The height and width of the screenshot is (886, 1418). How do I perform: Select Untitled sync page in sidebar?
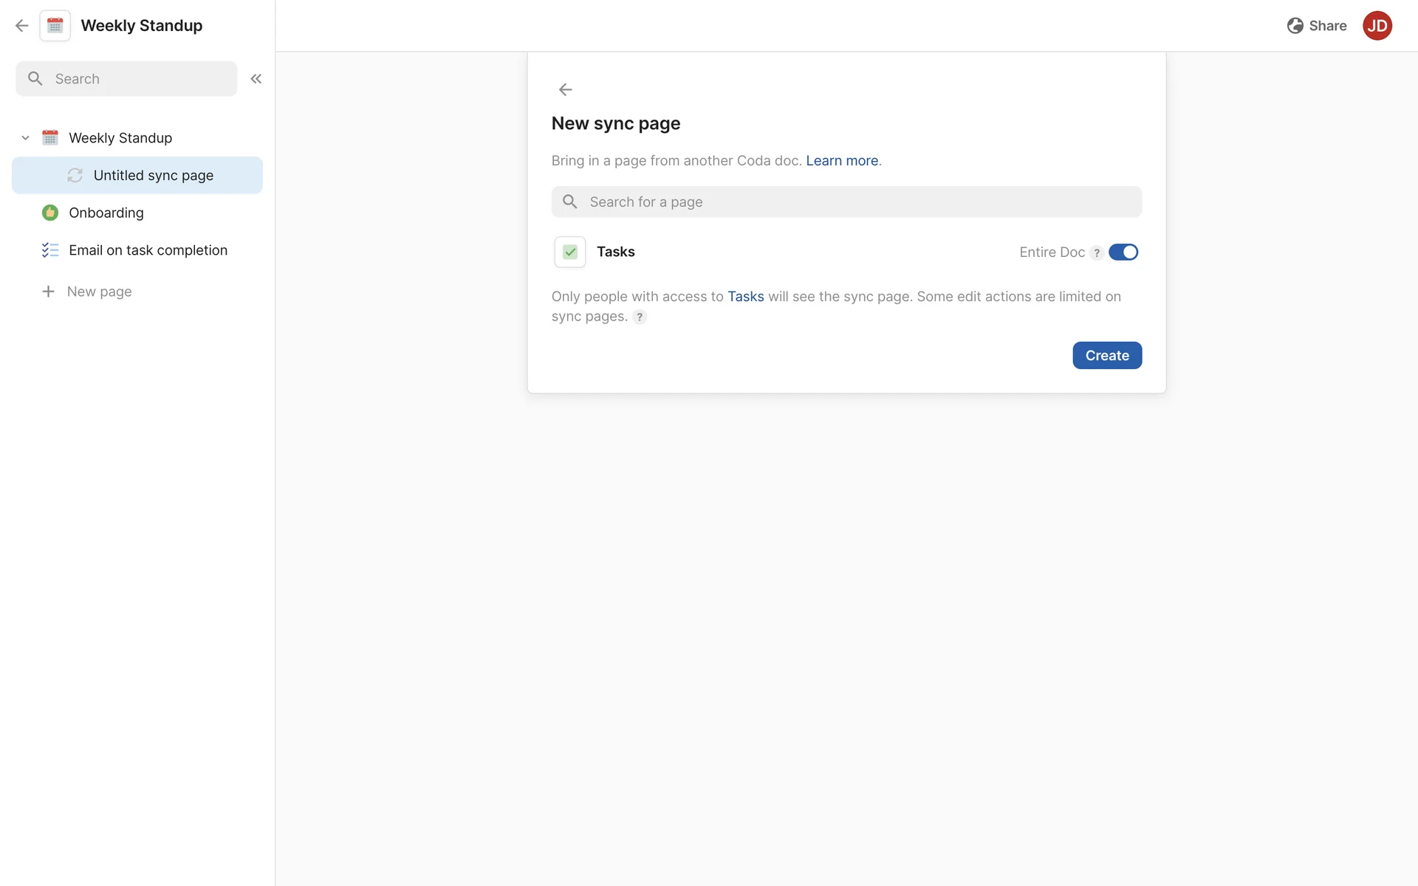pyautogui.click(x=154, y=176)
